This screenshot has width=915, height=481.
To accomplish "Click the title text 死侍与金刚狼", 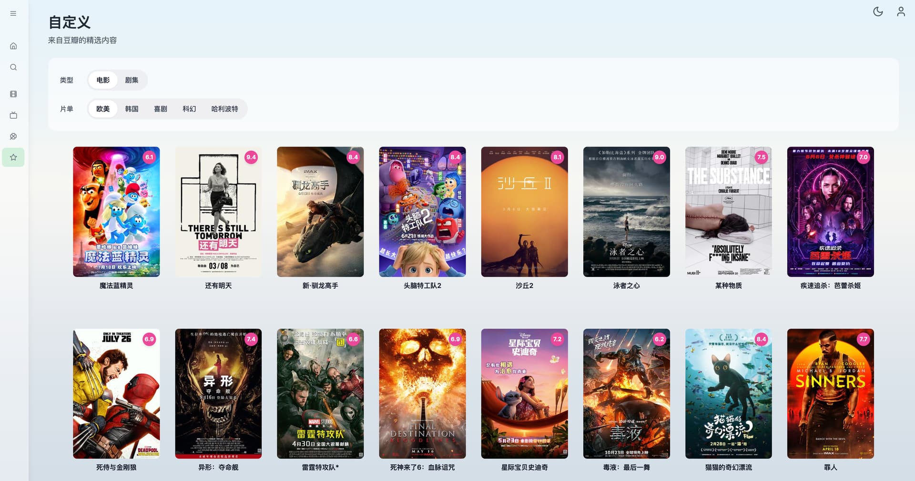I will (x=116, y=467).
